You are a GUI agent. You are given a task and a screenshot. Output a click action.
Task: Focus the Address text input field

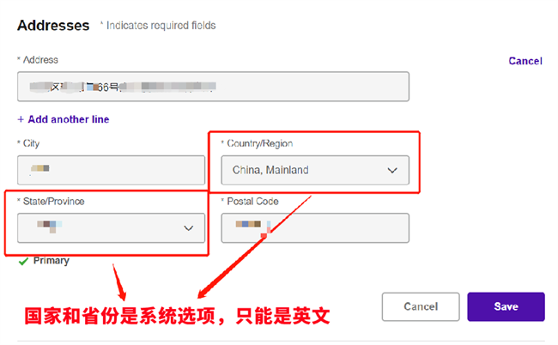tap(213, 87)
